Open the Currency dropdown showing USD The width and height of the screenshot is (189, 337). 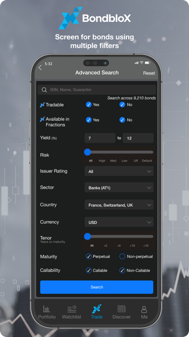119,222
